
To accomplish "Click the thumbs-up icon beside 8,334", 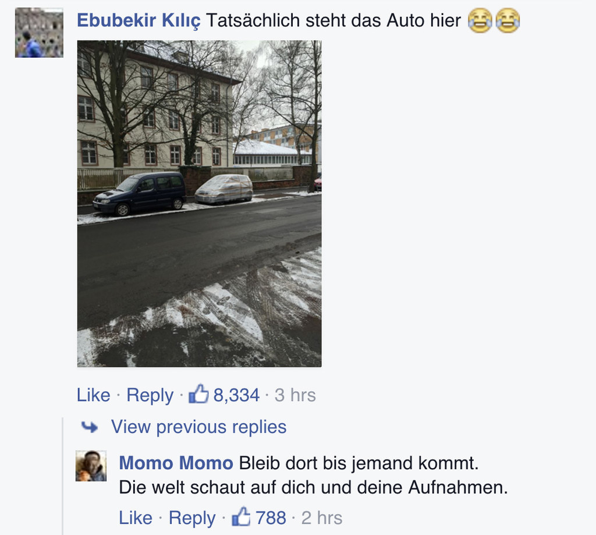I will [x=198, y=394].
